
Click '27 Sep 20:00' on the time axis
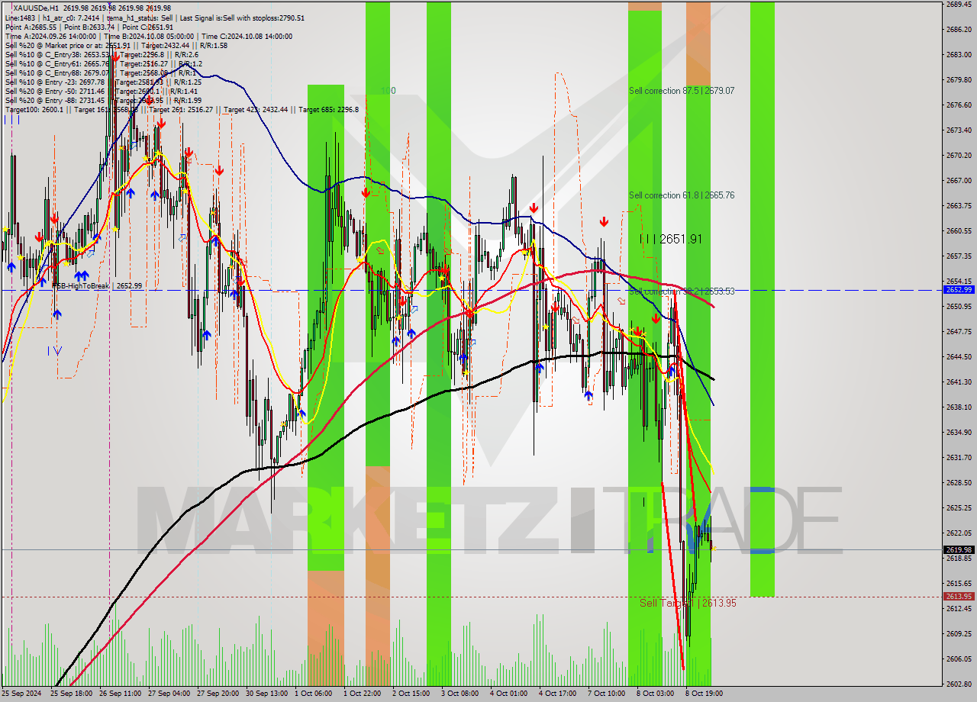(218, 694)
